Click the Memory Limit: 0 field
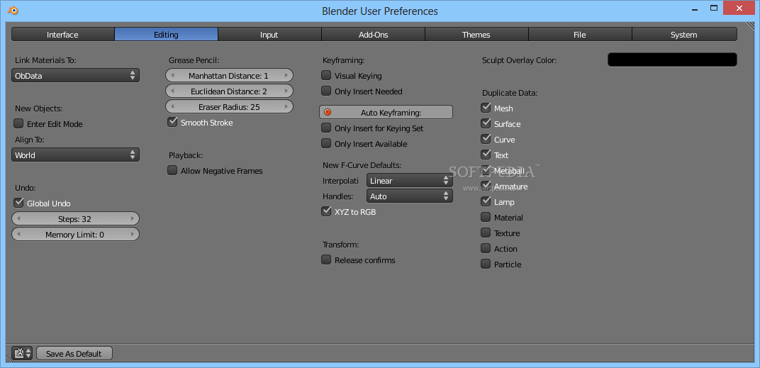Screen dimensions: 760x368 click(x=76, y=235)
